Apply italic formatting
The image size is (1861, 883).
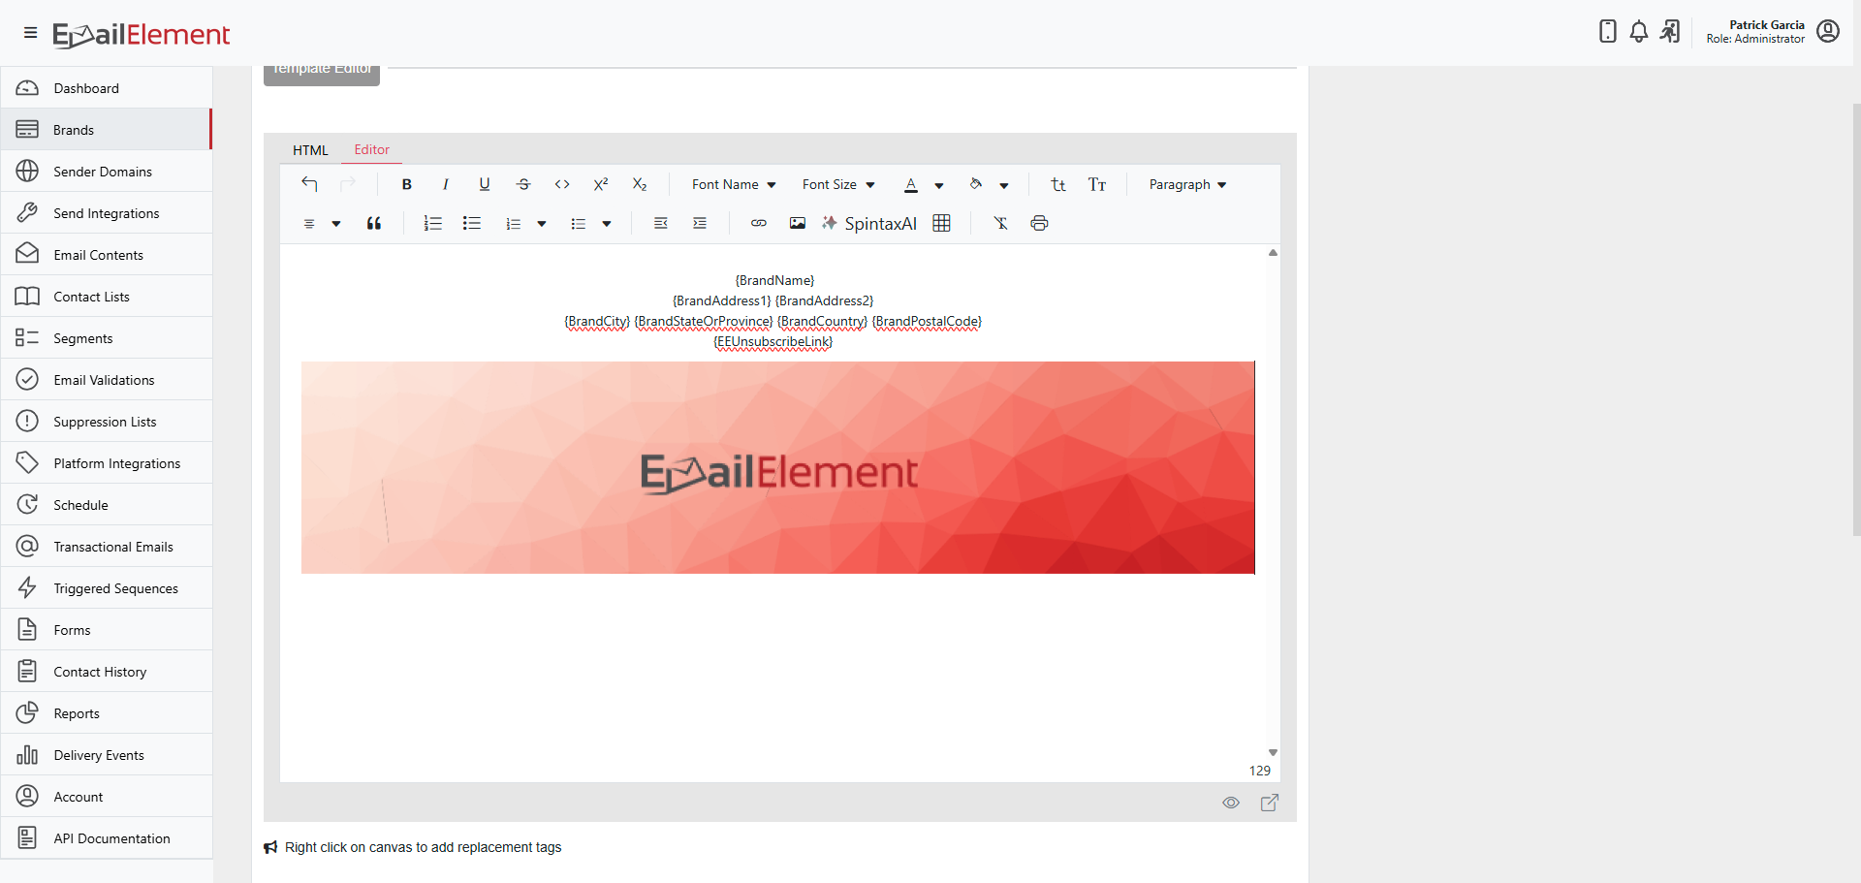pos(446,184)
